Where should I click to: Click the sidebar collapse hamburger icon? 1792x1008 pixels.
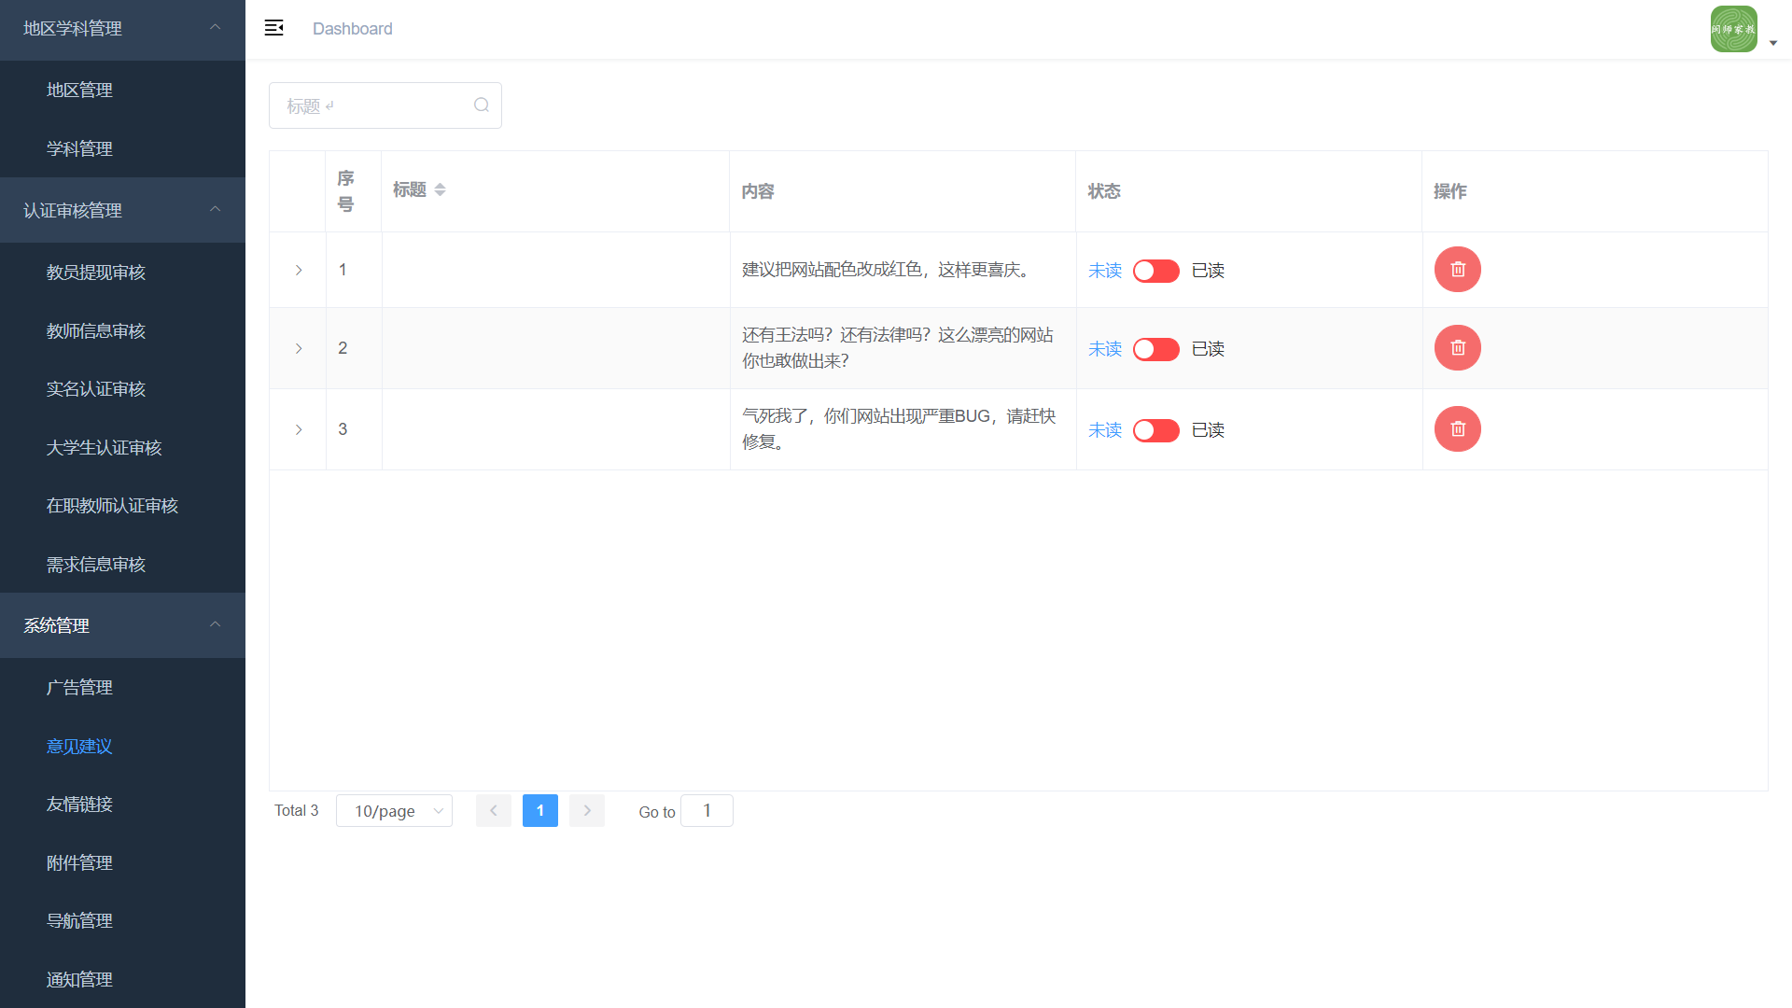coord(273,28)
